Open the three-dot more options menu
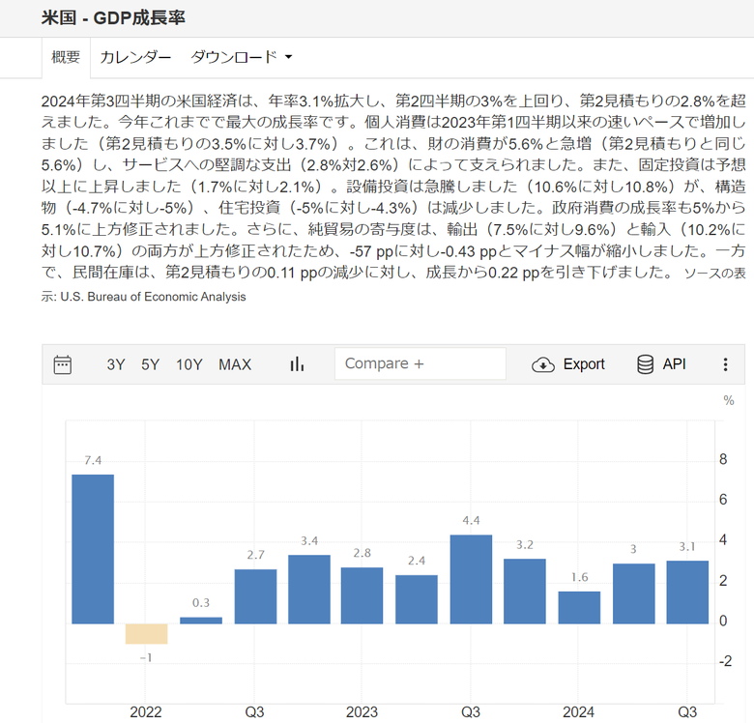 (x=725, y=364)
